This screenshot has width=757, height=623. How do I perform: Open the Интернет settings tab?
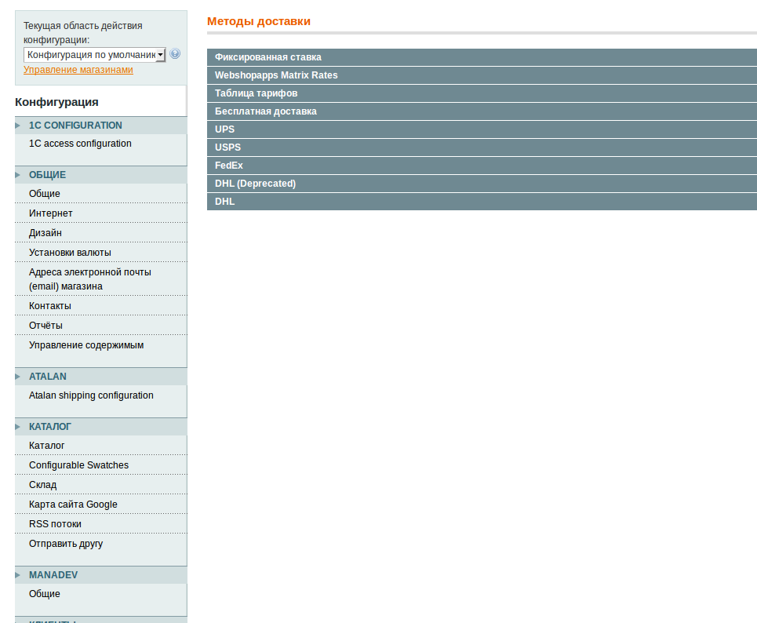click(x=101, y=213)
